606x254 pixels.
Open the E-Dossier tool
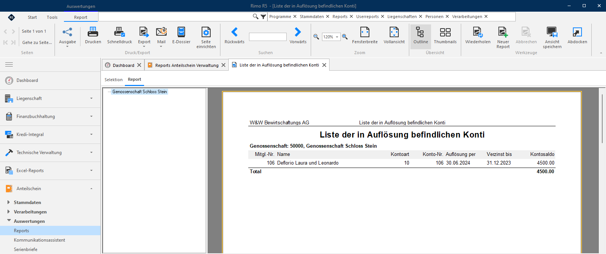(181, 36)
